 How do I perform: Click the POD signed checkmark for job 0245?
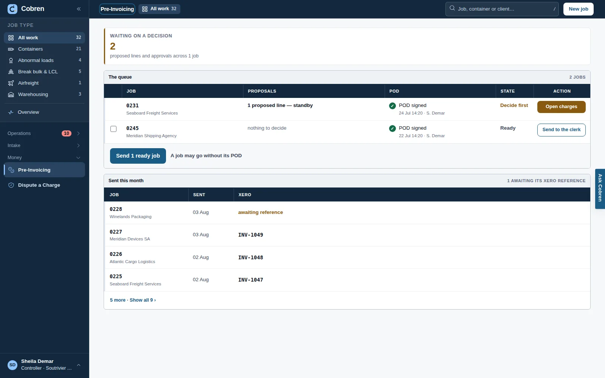tap(392, 129)
